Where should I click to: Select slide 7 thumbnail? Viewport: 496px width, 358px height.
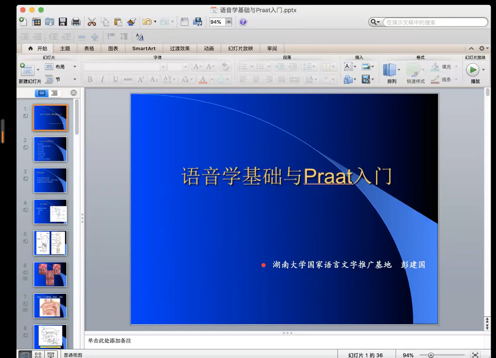[50, 306]
